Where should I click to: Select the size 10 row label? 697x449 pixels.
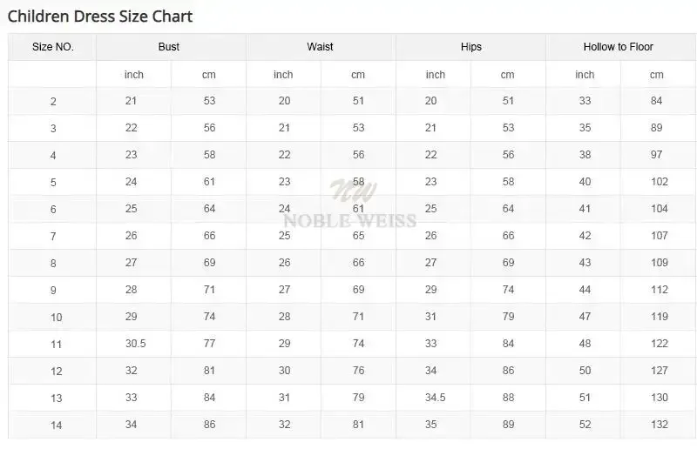click(x=56, y=317)
